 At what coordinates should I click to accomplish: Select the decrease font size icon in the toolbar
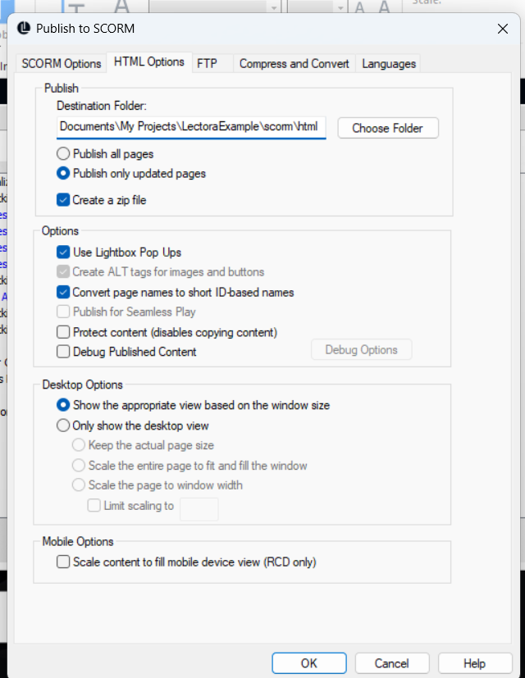359,7
